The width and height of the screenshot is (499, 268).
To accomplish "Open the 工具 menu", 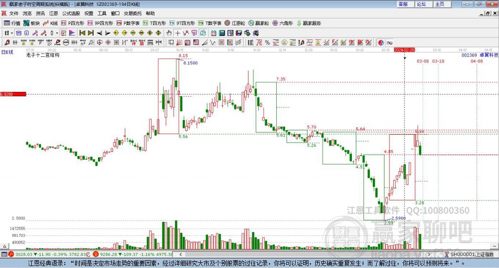I will tap(102, 13).
